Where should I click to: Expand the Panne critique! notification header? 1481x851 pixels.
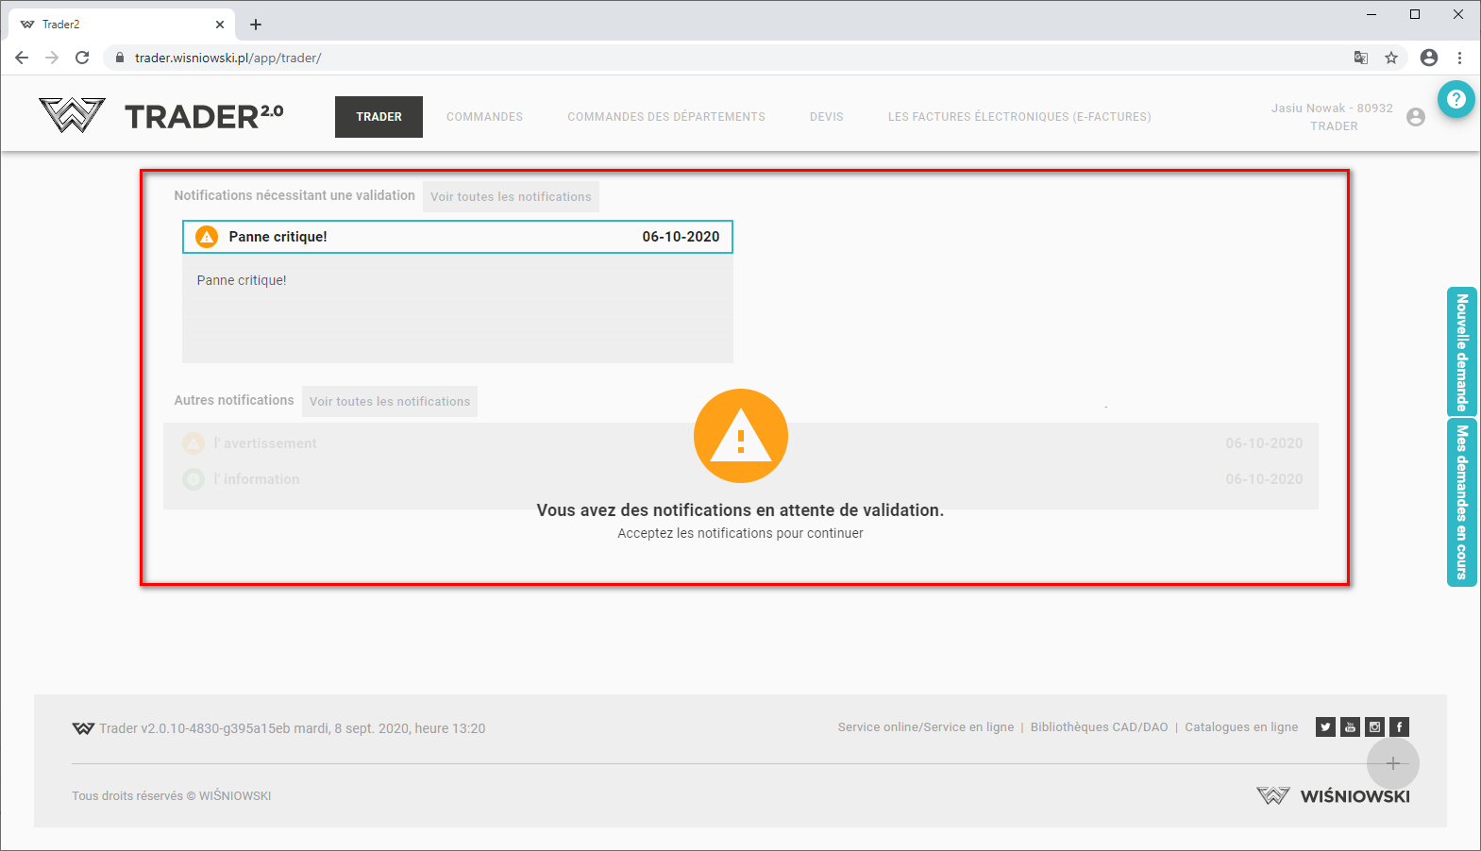(457, 237)
